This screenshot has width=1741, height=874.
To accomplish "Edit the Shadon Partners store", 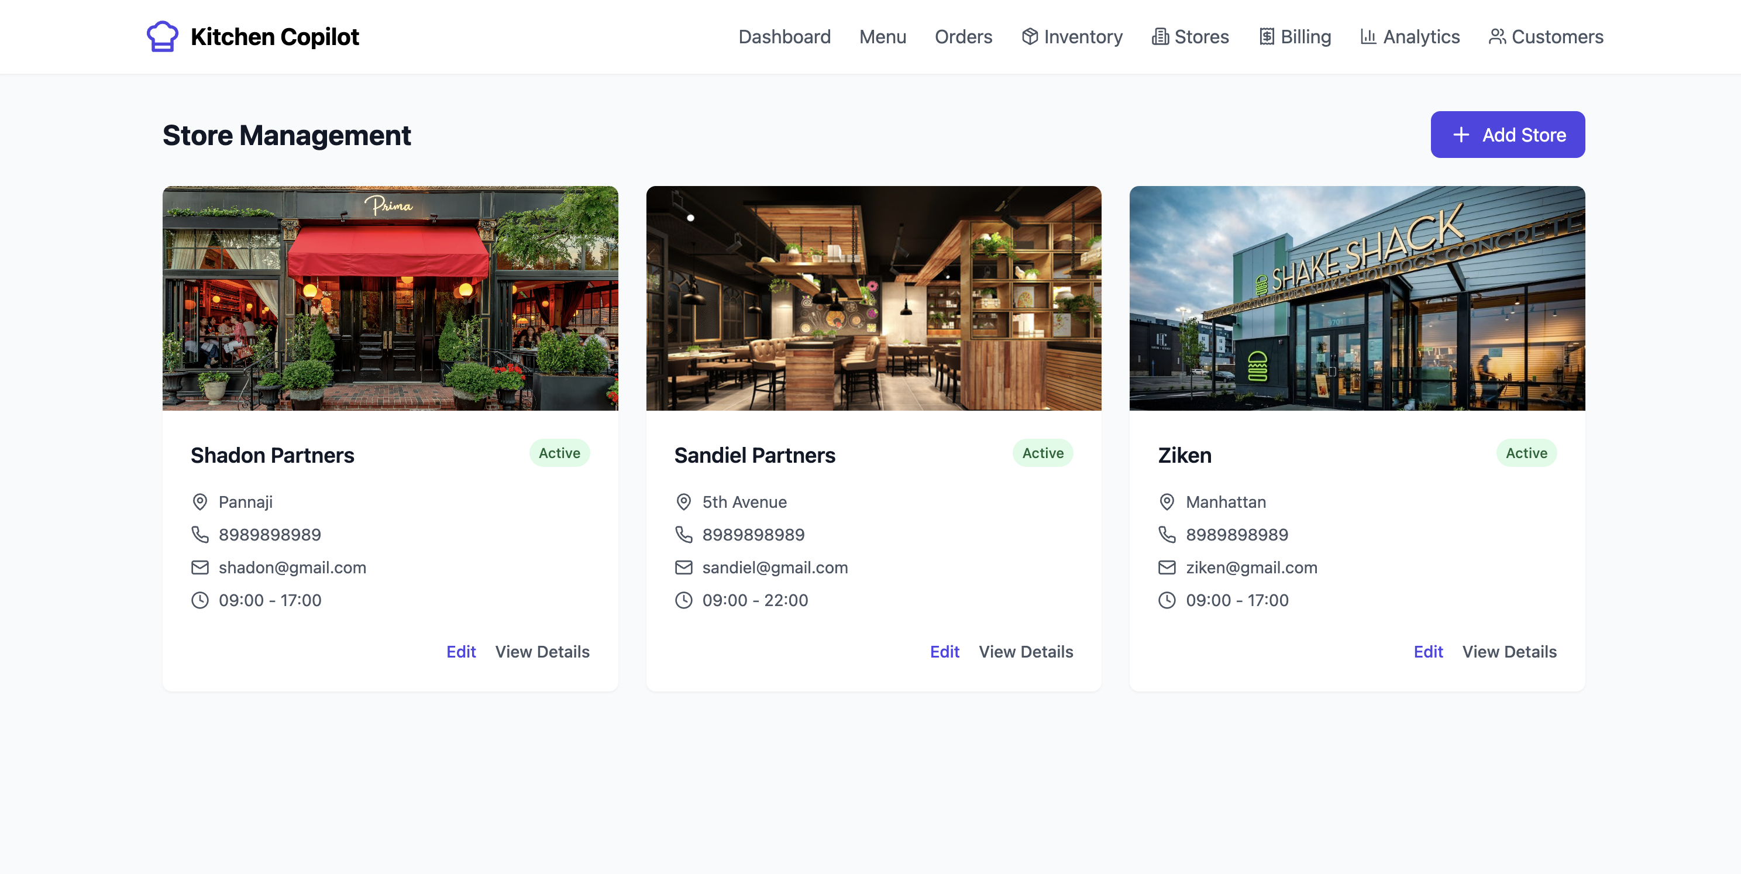I will pos(461,652).
